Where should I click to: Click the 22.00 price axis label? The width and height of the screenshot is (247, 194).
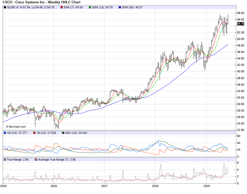click(x=240, y=130)
